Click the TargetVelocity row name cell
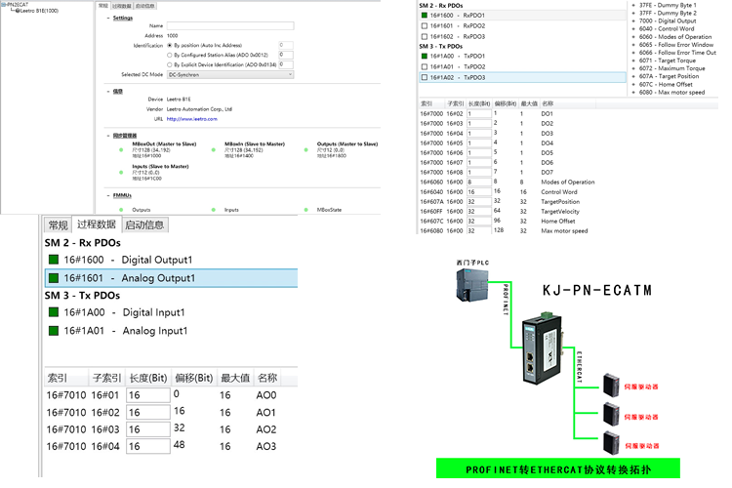Viewport: 732px width, 488px height. click(x=560, y=212)
